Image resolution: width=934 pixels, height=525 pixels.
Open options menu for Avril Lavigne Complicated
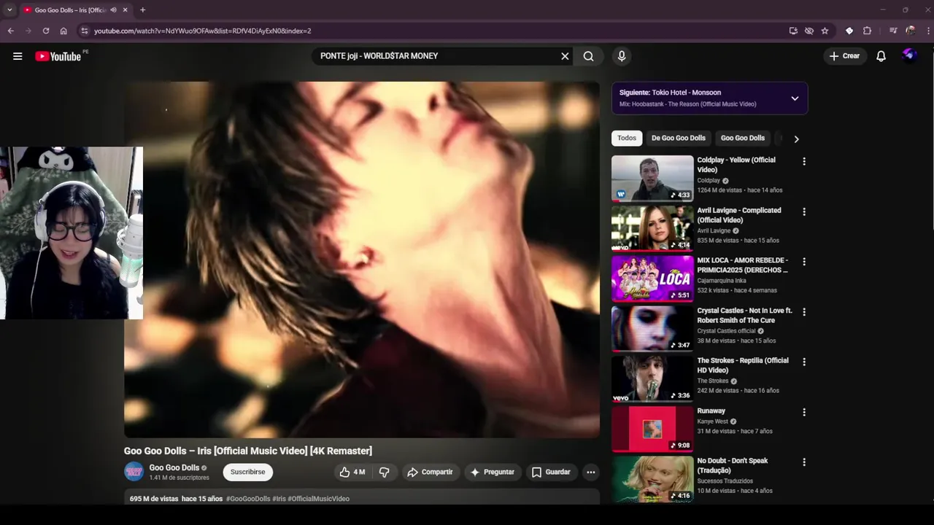pos(804,212)
